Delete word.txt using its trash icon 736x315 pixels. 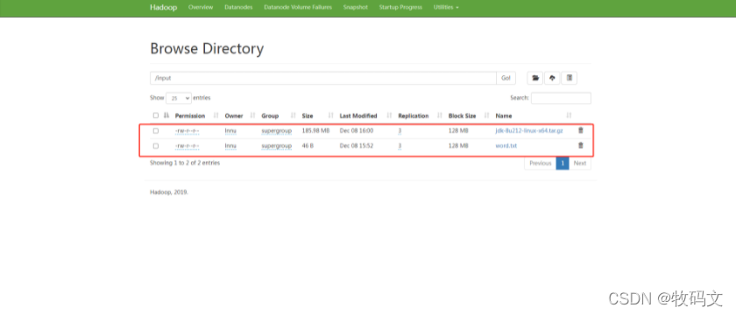(581, 146)
